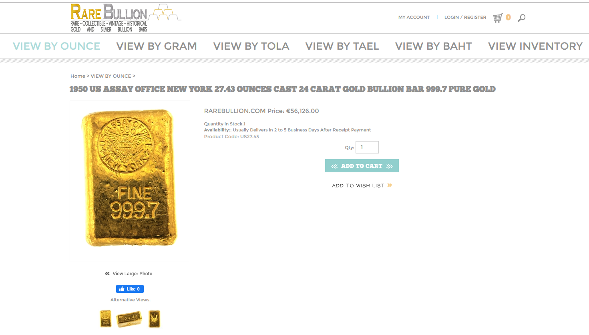
Task: Open the VIEW BY TAEL menu
Action: pyautogui.click(x=342, y=46)
